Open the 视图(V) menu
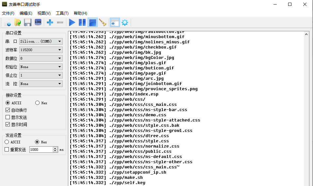The width and height of the screenshot is (313, 186). pyautogui.click(x=44, y=13)
